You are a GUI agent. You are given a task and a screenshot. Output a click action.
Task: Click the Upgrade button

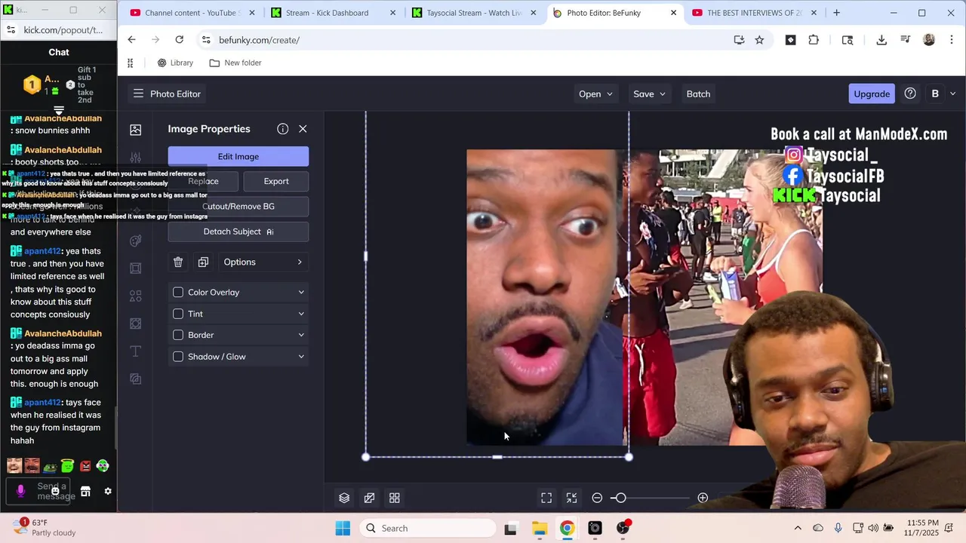[872, 94]
